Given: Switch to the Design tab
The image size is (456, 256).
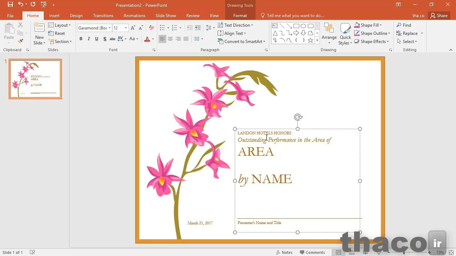Looking at the screenshot, I should (x=76, y=16).
